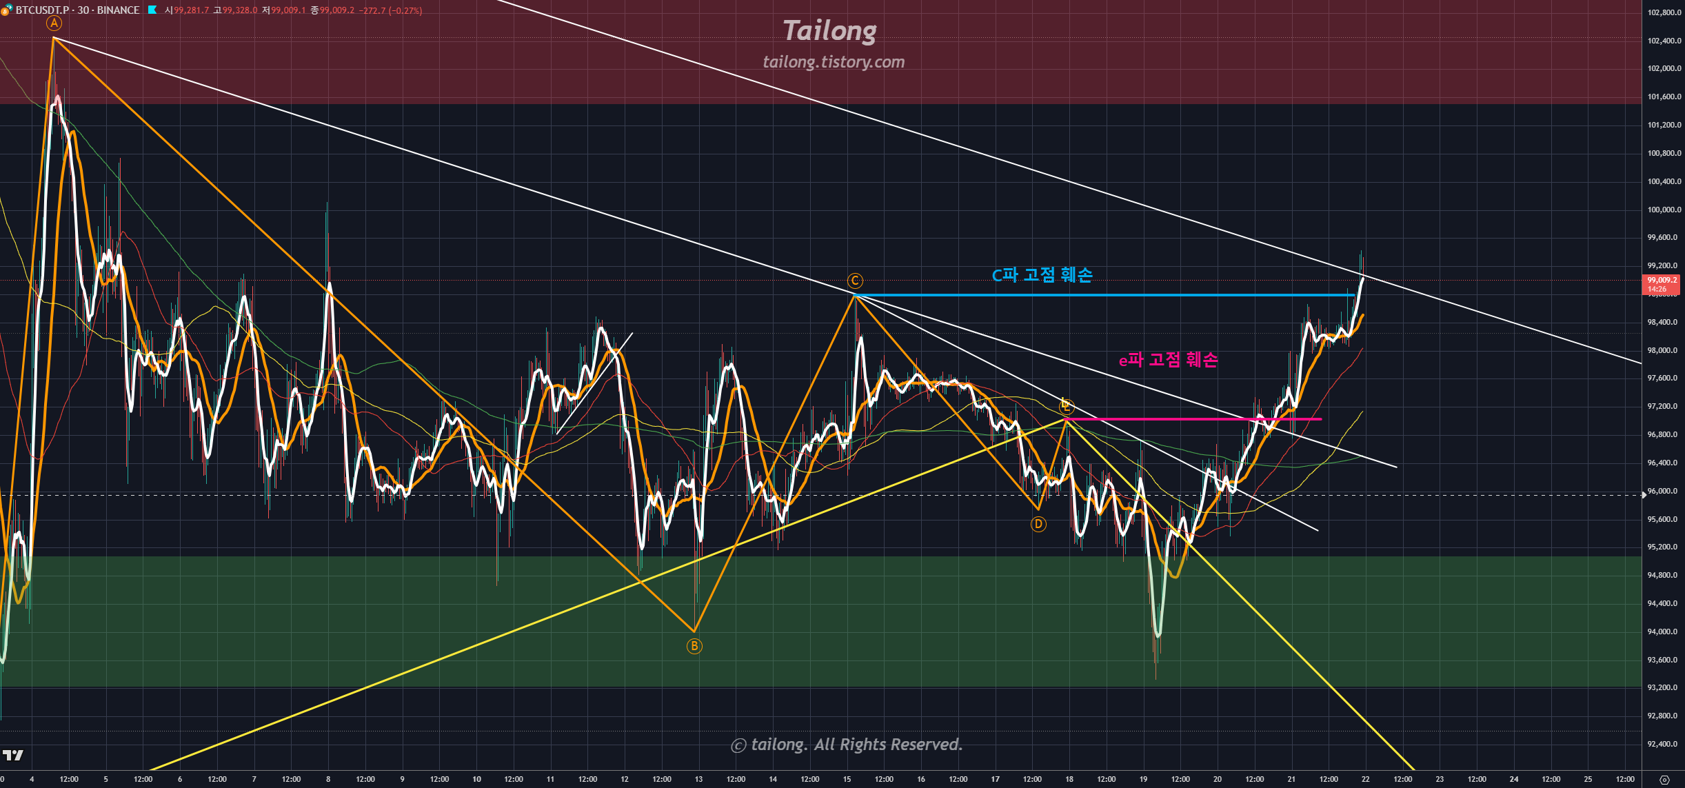Click date 25 on the time axis
1685x788 pixels.
[x=1588, y=779]
